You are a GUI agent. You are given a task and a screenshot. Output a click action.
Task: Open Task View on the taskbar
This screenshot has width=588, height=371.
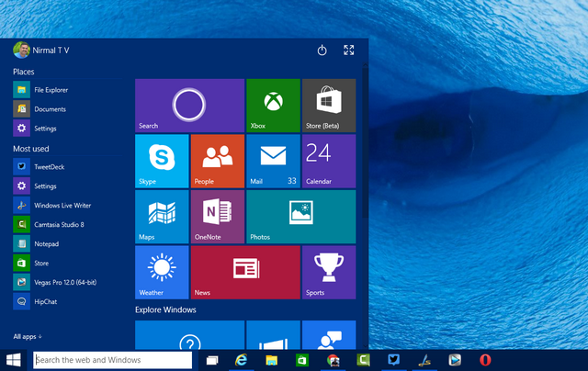point(212,361)
